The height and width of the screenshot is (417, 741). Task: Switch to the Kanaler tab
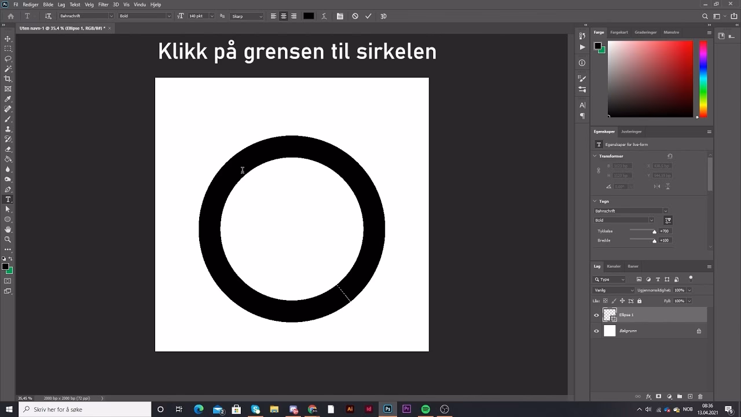(613, 266)
